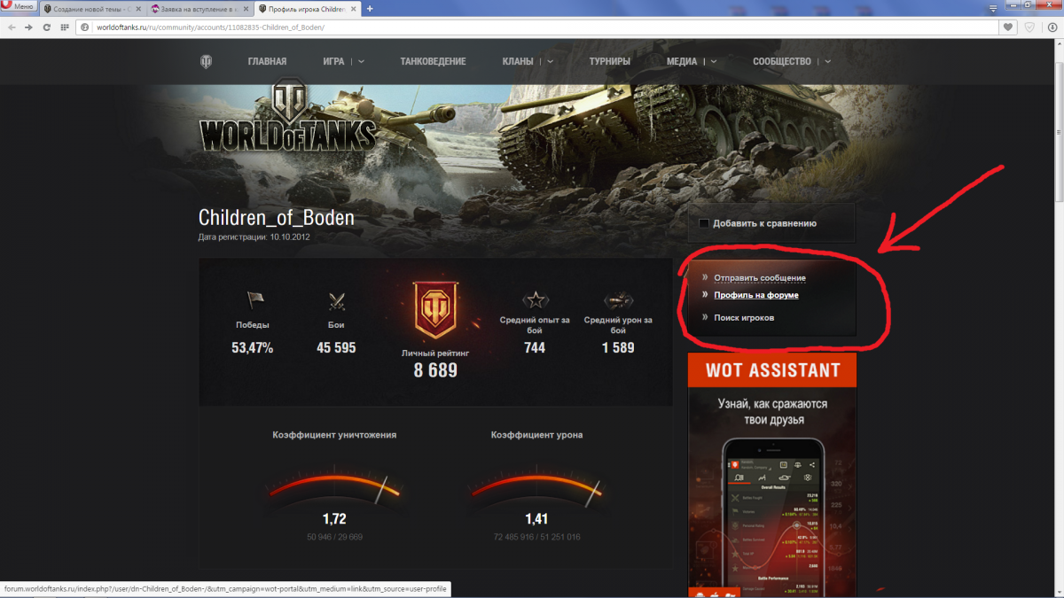Open the МЕДИА menu item

(x=682, y=62)
